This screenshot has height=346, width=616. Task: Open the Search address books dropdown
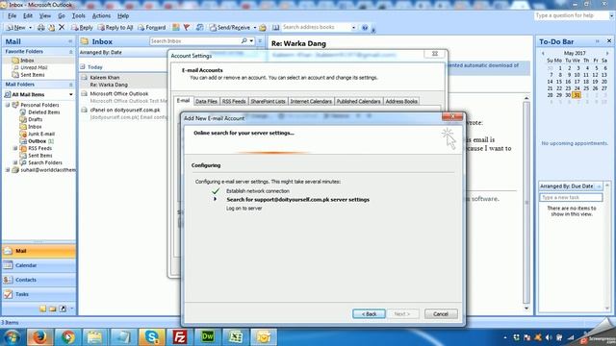(x=353, y=28)
